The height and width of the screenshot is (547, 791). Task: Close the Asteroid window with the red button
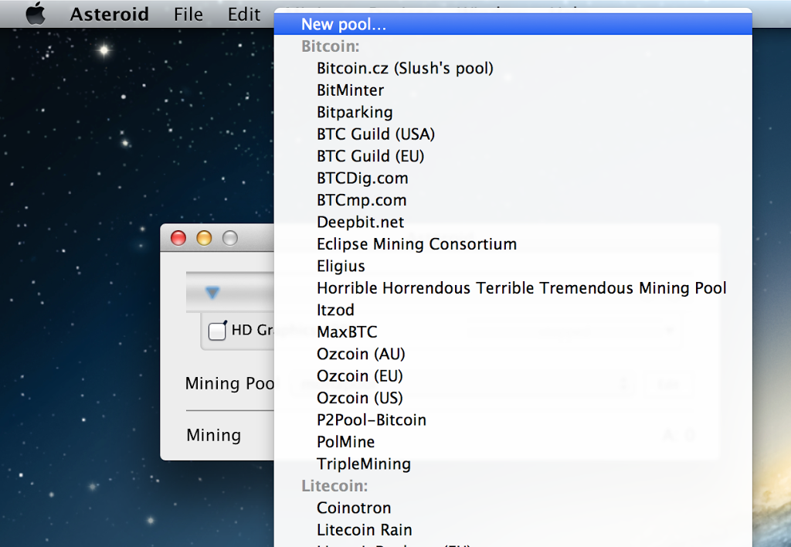(x=178, y=238)
